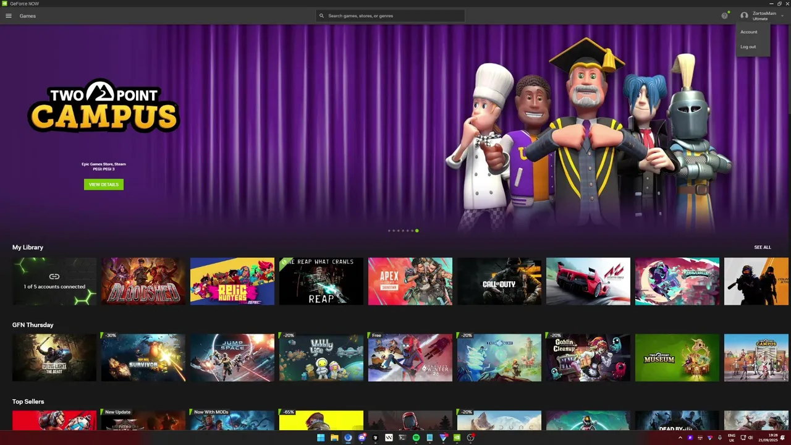Click the GeForce NOW title bar logo
Screen dimensions: 791x445
coord(5,4)
